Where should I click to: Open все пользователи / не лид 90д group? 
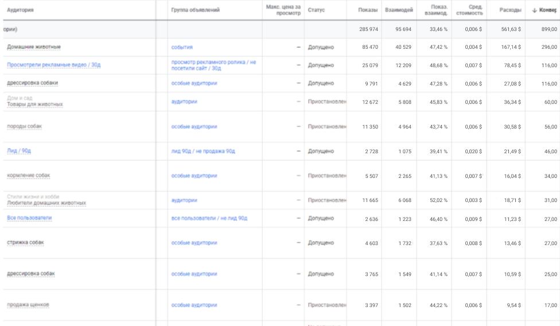pos(209,218)
